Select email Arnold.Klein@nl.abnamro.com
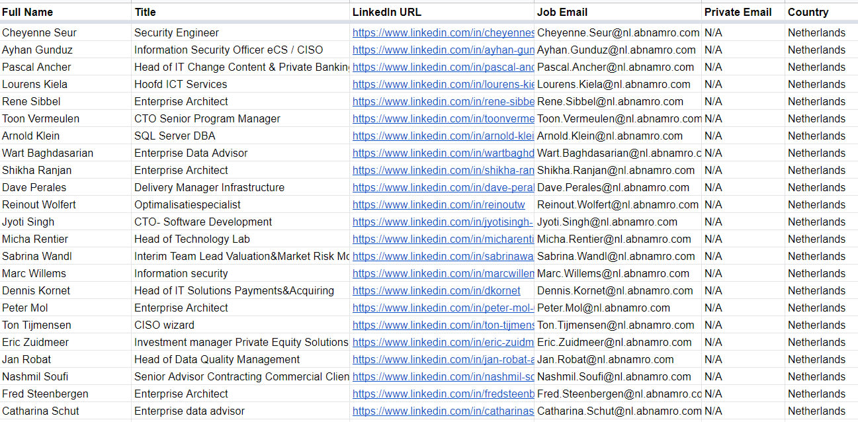 [x=618, y=136]
